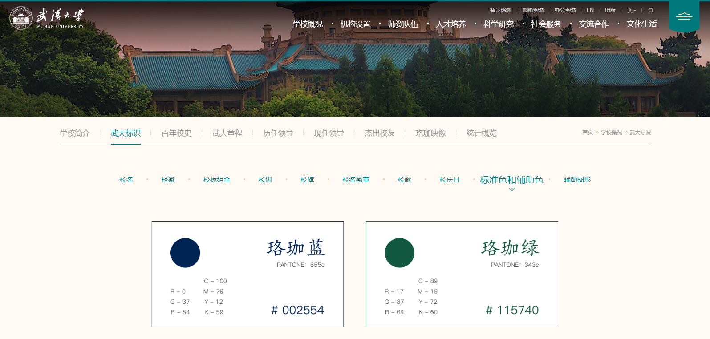The image size is (710, 339).
Task: Open 交流合作 main menu
Action: 594,24
